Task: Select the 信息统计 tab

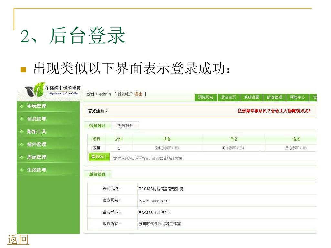Action: tap(97, 126)
